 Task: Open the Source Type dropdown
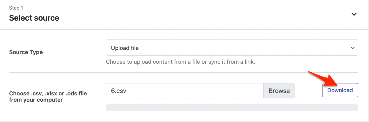(232, 48)
